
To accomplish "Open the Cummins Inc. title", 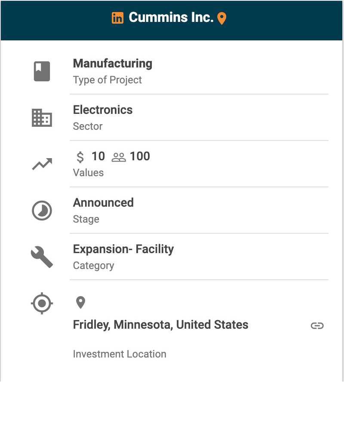I will tap(171, 18).
